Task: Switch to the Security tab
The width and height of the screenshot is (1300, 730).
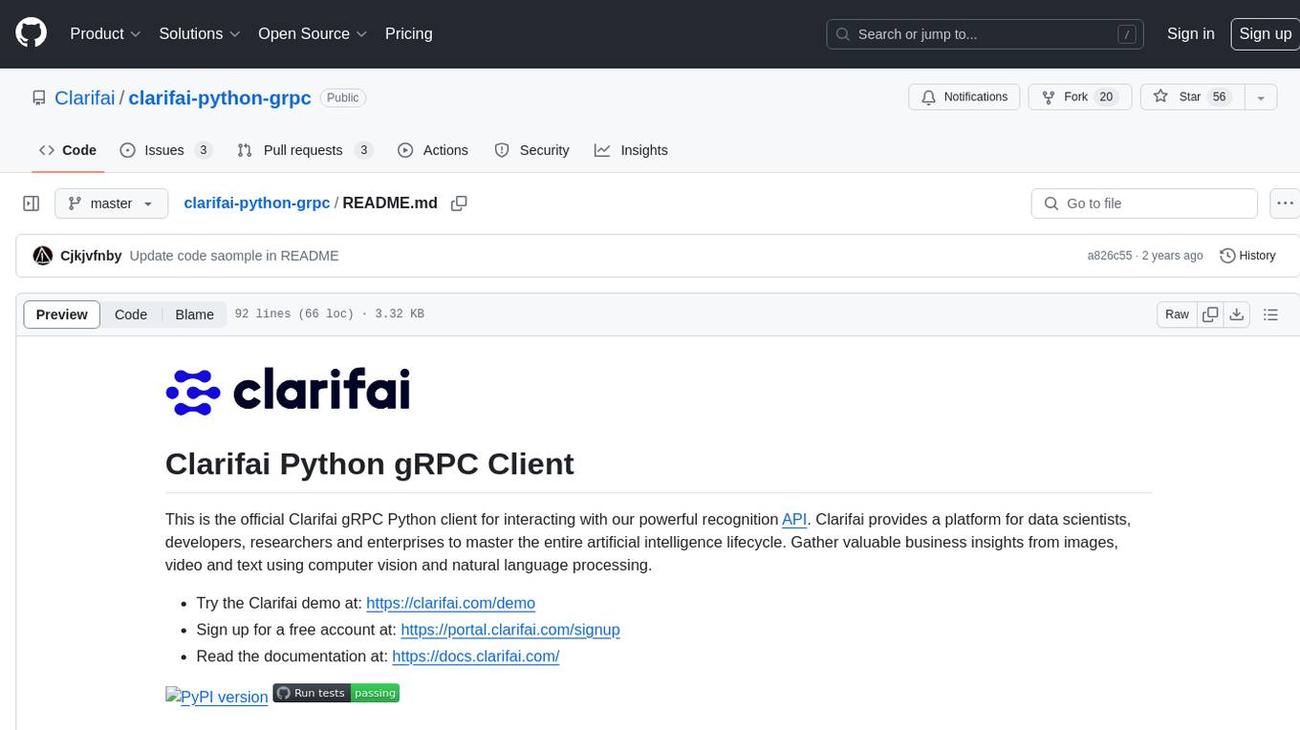Action: [531, 150]
